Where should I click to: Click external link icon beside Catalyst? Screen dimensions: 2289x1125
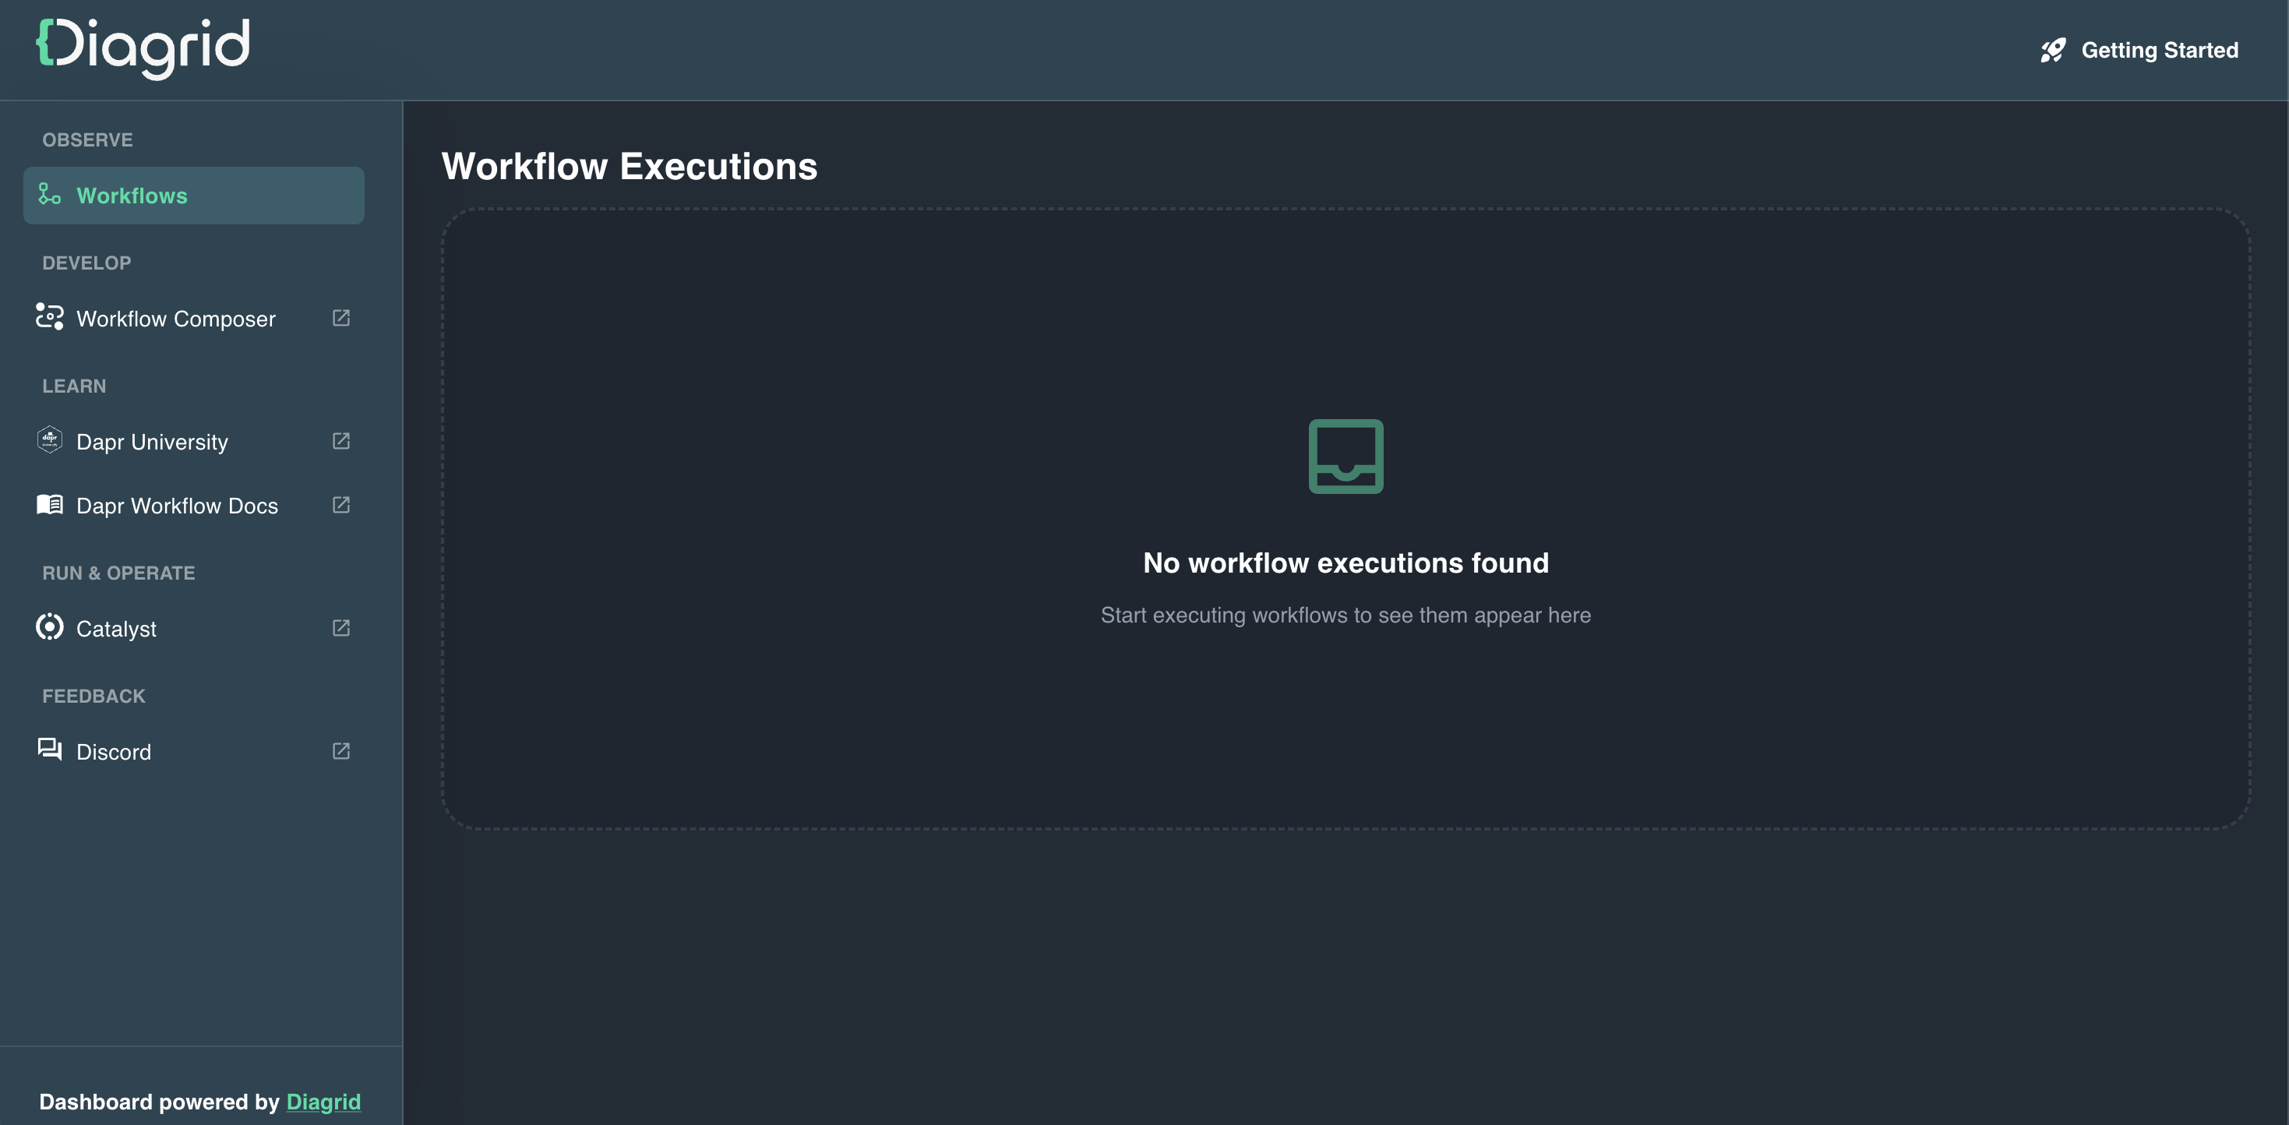(341, 628)
